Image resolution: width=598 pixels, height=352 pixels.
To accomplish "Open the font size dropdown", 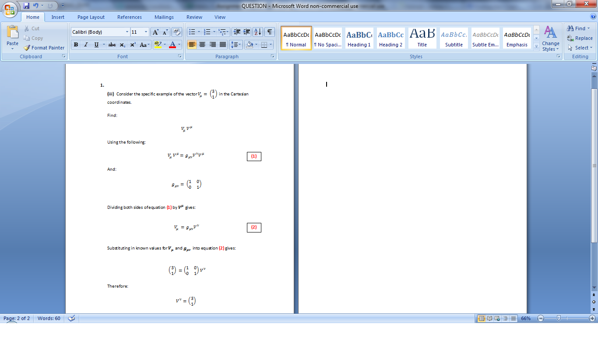I will click(146, 32).
